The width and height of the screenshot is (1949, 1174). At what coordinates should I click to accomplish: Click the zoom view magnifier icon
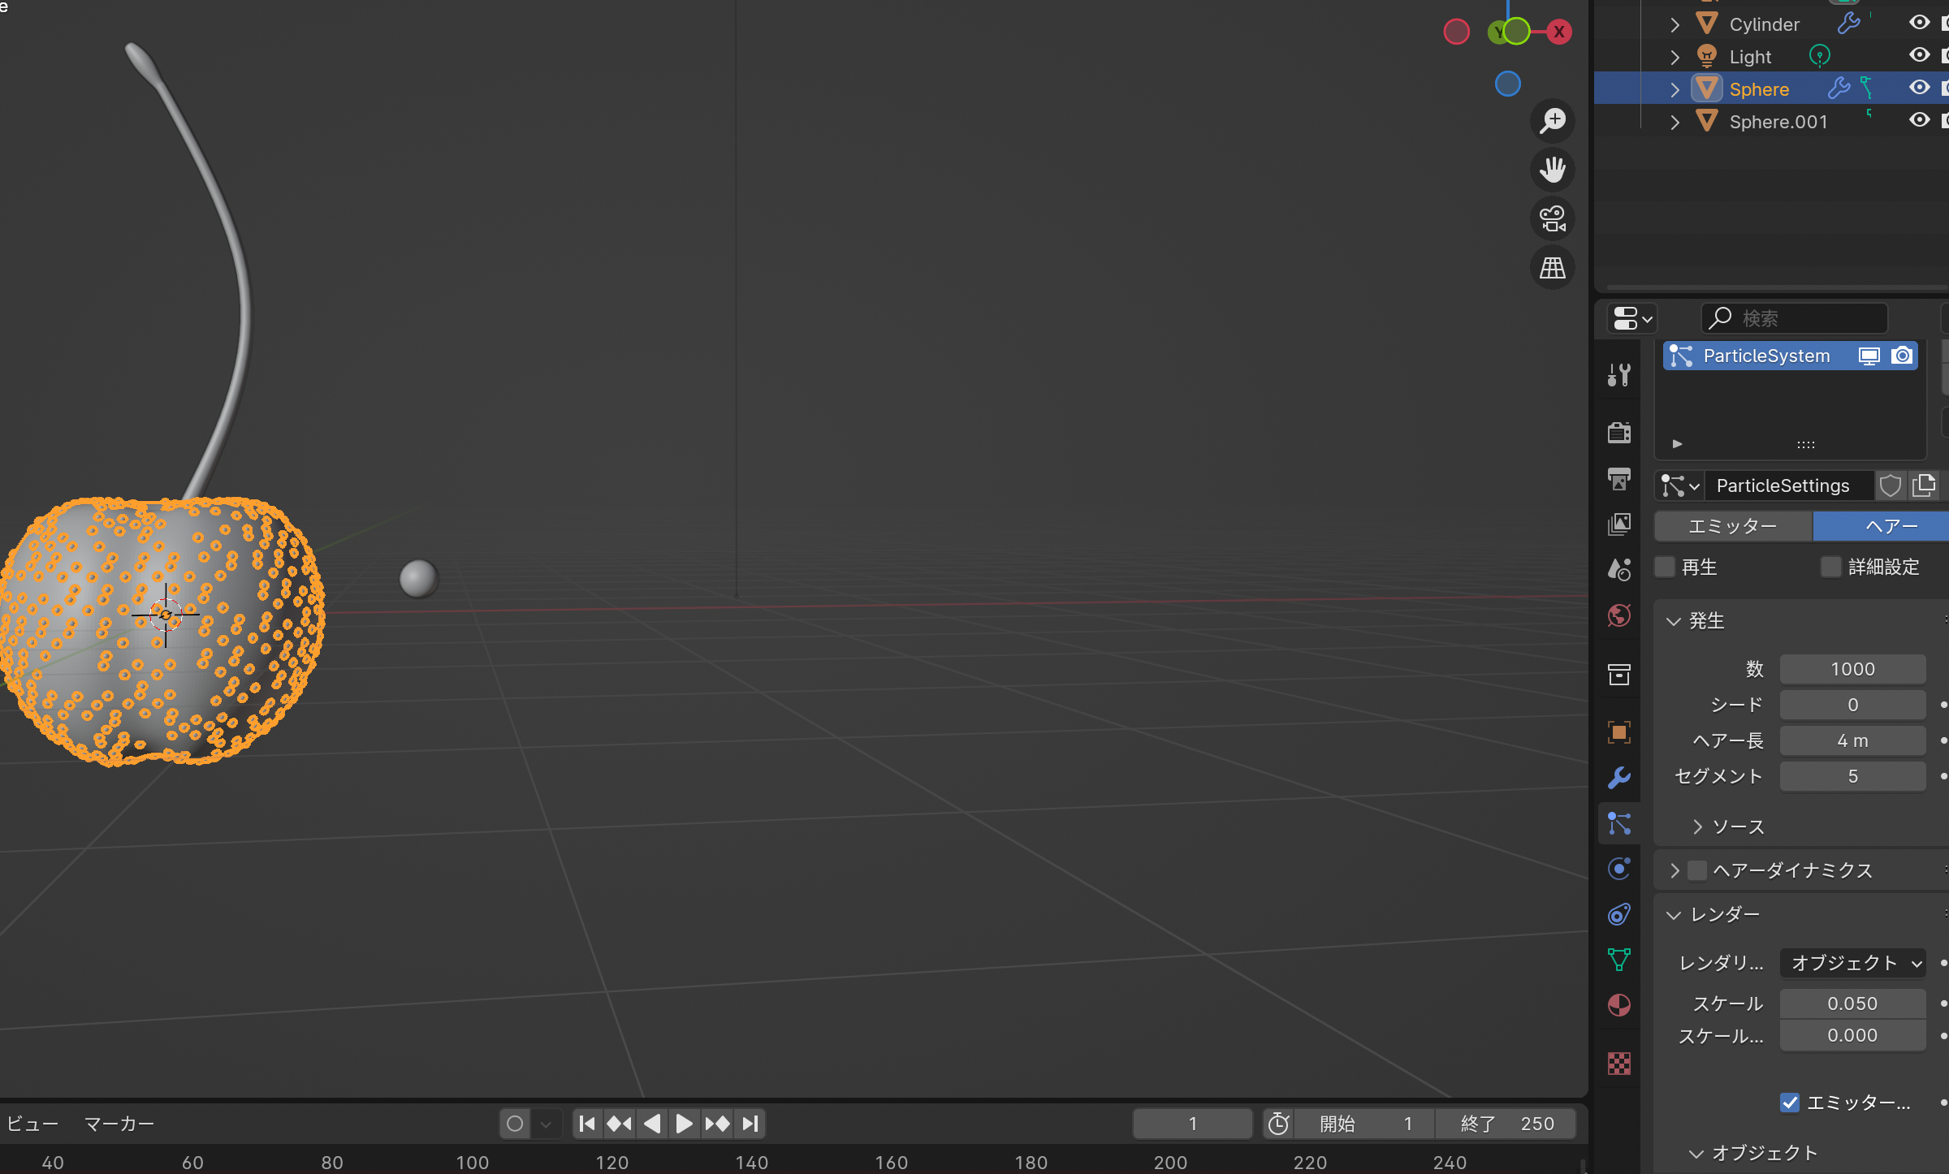1553,121
